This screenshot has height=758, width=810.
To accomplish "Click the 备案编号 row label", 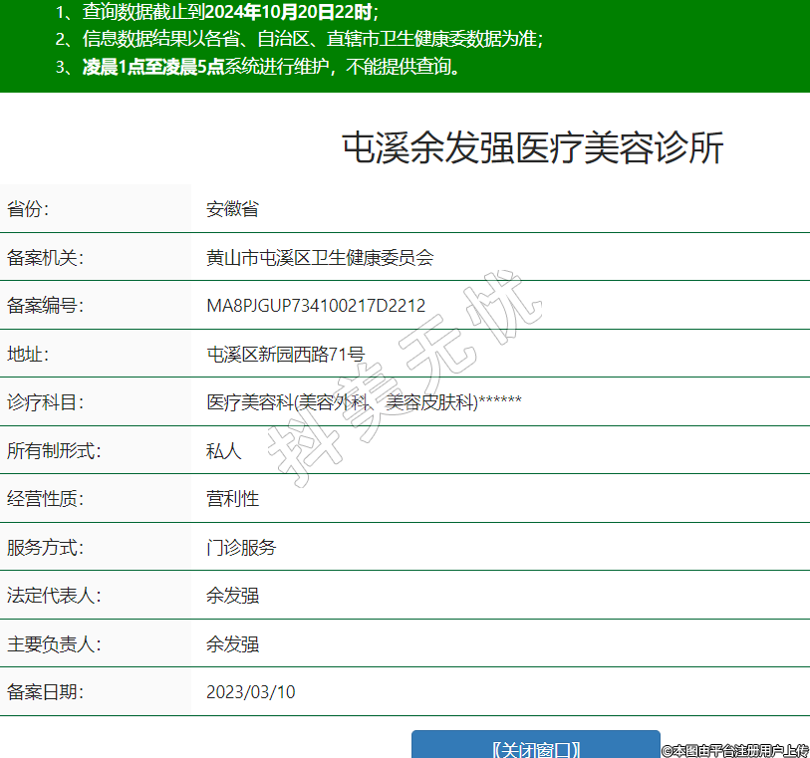I will click(46, 306).
